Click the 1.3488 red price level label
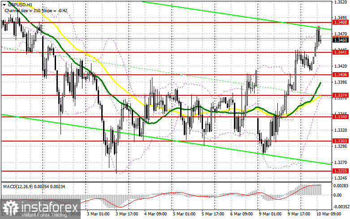The height and width of the screenshot is (219, 350). 341,22
